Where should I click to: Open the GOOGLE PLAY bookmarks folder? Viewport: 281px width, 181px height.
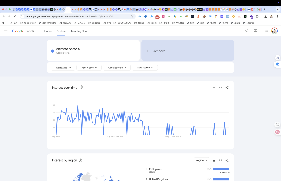click(x=122, y=23)
